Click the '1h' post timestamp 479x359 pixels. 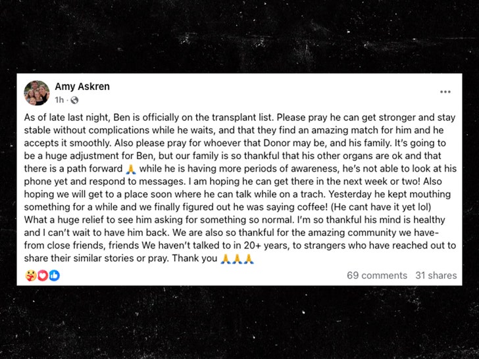point(59,100)
